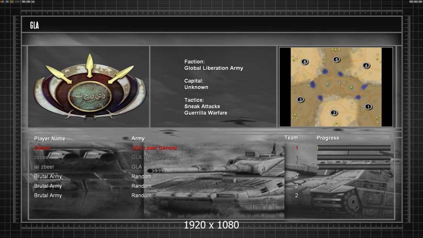Click ial zbeer's loading progress bar
423x238 pixels.
pos(354,167)
